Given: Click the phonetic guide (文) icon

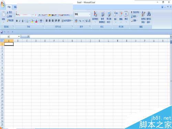Looking at the screenshot, I should coord(41,21).
